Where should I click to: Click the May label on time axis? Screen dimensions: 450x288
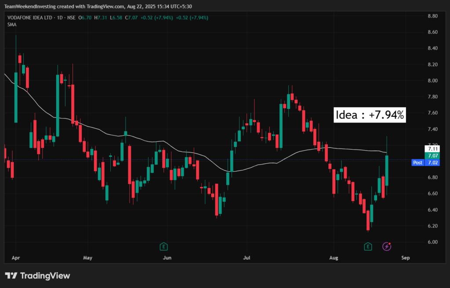87,258
